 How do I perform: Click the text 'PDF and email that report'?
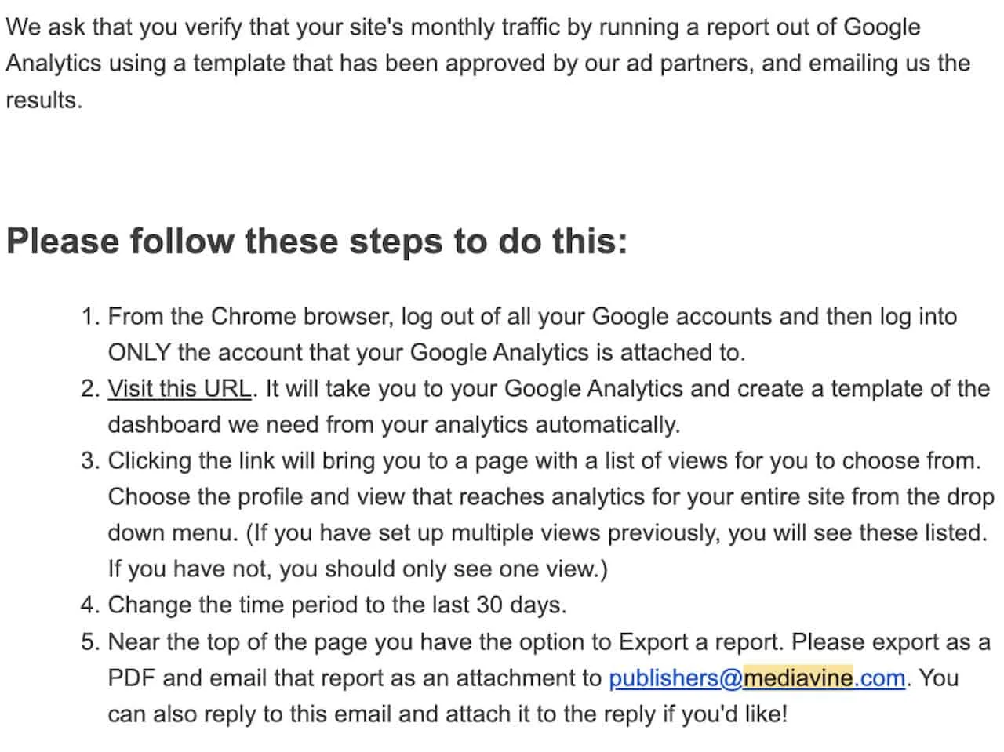pos(355,678)
